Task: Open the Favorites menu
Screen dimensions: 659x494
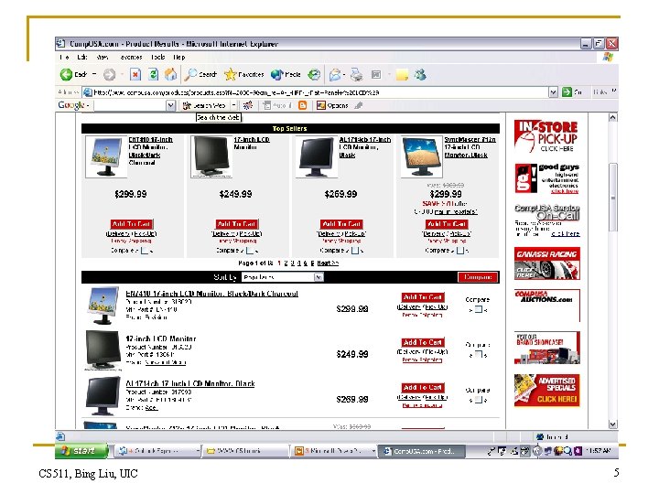Action: tap(131, 57)
